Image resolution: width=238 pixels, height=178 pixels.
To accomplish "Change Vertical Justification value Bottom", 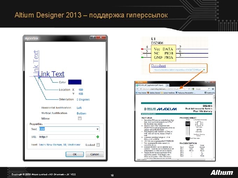I will tap(81, 113).
